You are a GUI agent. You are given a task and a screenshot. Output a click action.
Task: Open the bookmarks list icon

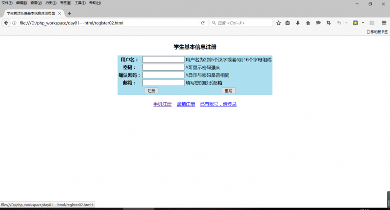[288, 23]
